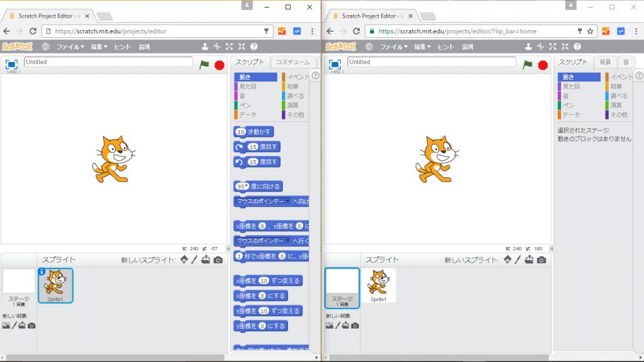Choose sprite from library in right window
The width and height of the screenshot is (644, 362).
(x=508, y=260)
